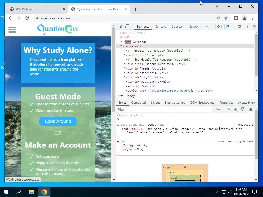Image resolution: width=263 pixels, height=197 pixels.
Task: Click the QuestionCove logo
Action: coord(58,29)
